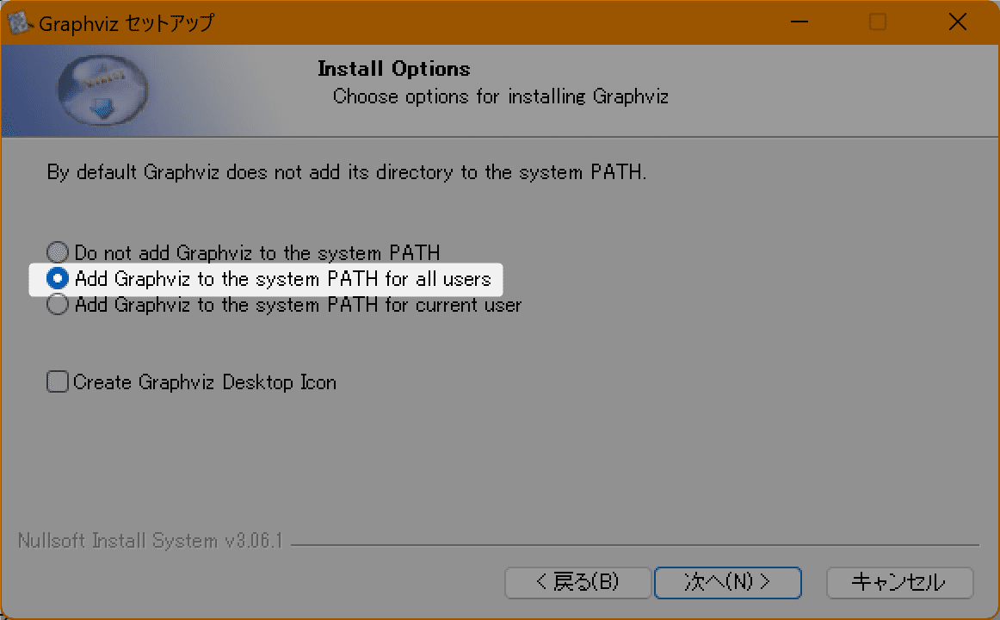Select "Add Graphviz to the system PATH for current user"

pos(58,304)
